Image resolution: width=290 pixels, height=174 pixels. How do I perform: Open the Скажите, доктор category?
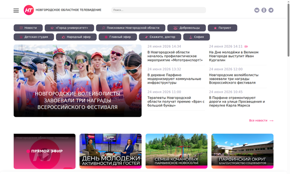point(160,37)
